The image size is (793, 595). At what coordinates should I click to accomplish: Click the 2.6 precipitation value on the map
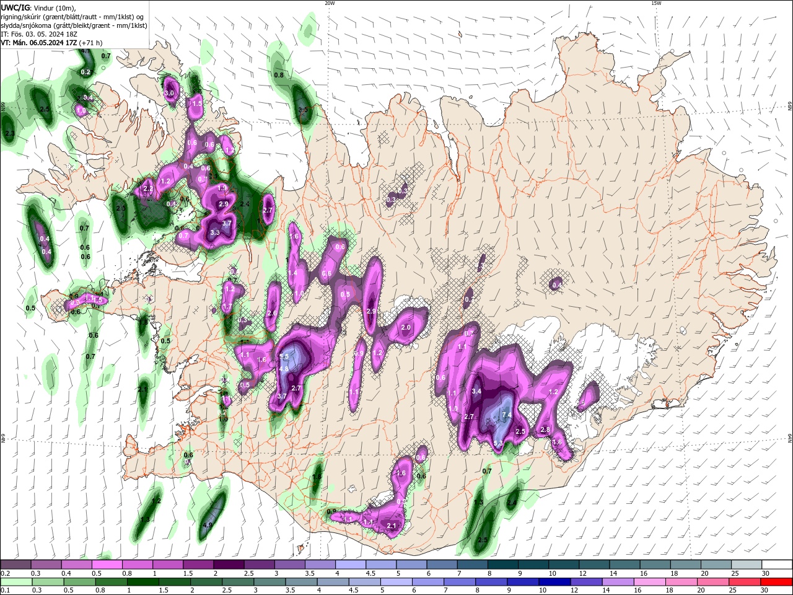[x=272, y=313]
